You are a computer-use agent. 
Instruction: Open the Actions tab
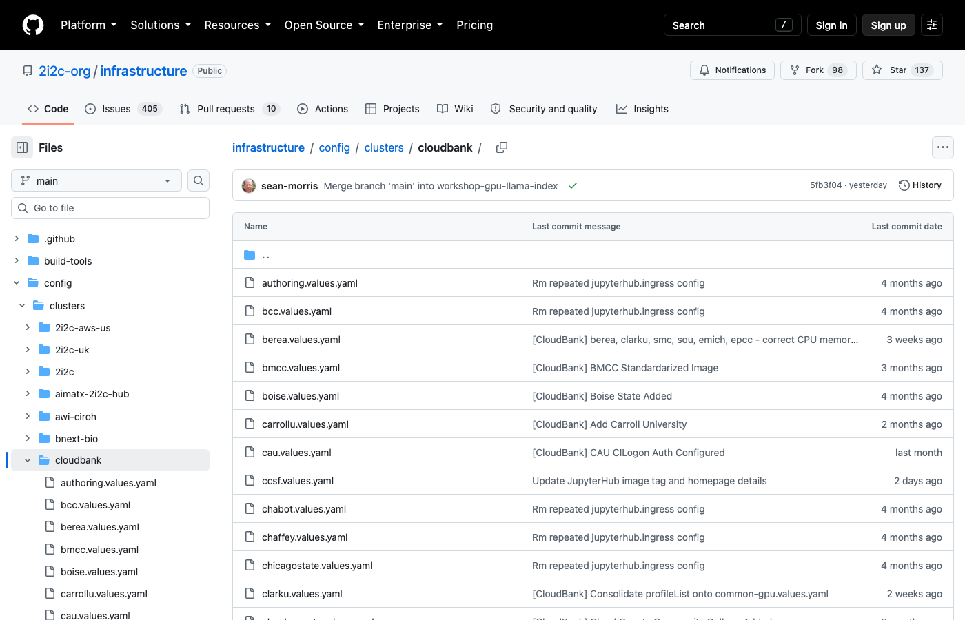[323, 109]
